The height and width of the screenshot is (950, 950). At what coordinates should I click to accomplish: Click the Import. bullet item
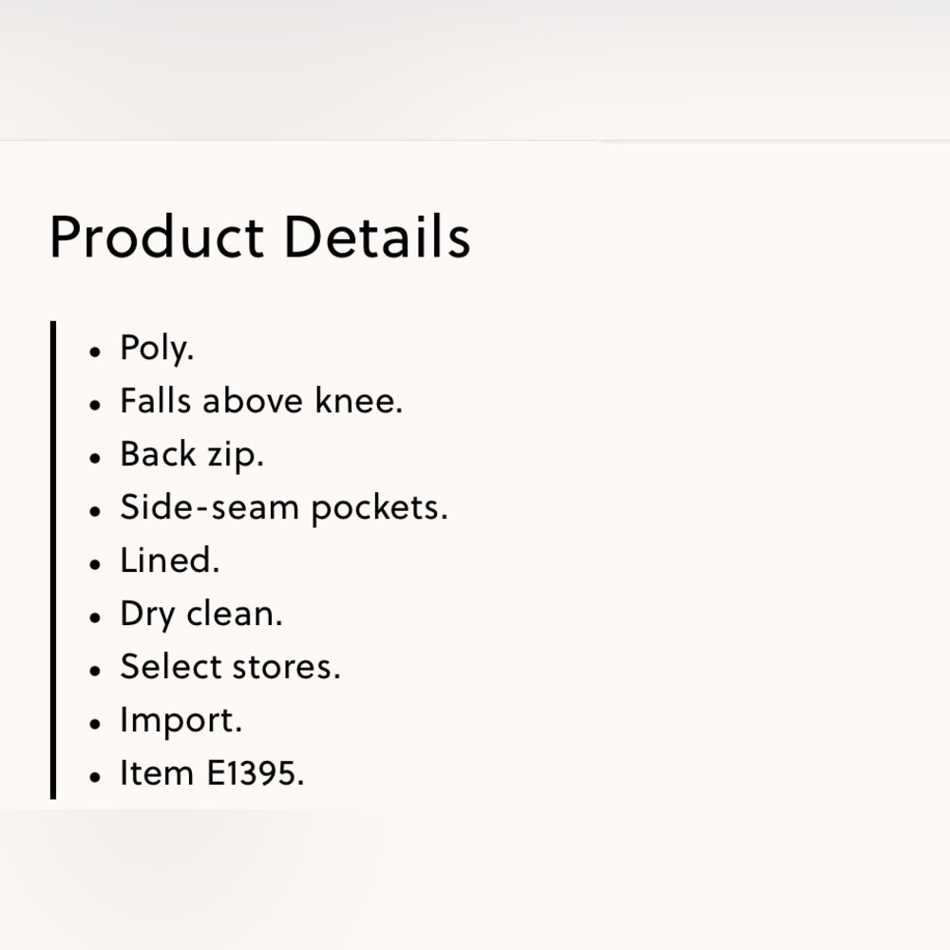coord(180,721)
